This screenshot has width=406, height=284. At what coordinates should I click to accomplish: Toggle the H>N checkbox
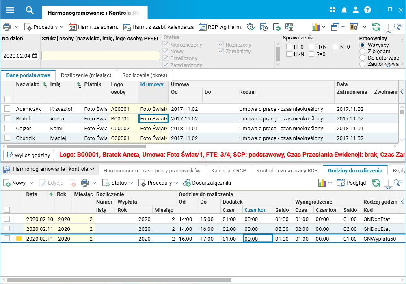click(289, 54)
